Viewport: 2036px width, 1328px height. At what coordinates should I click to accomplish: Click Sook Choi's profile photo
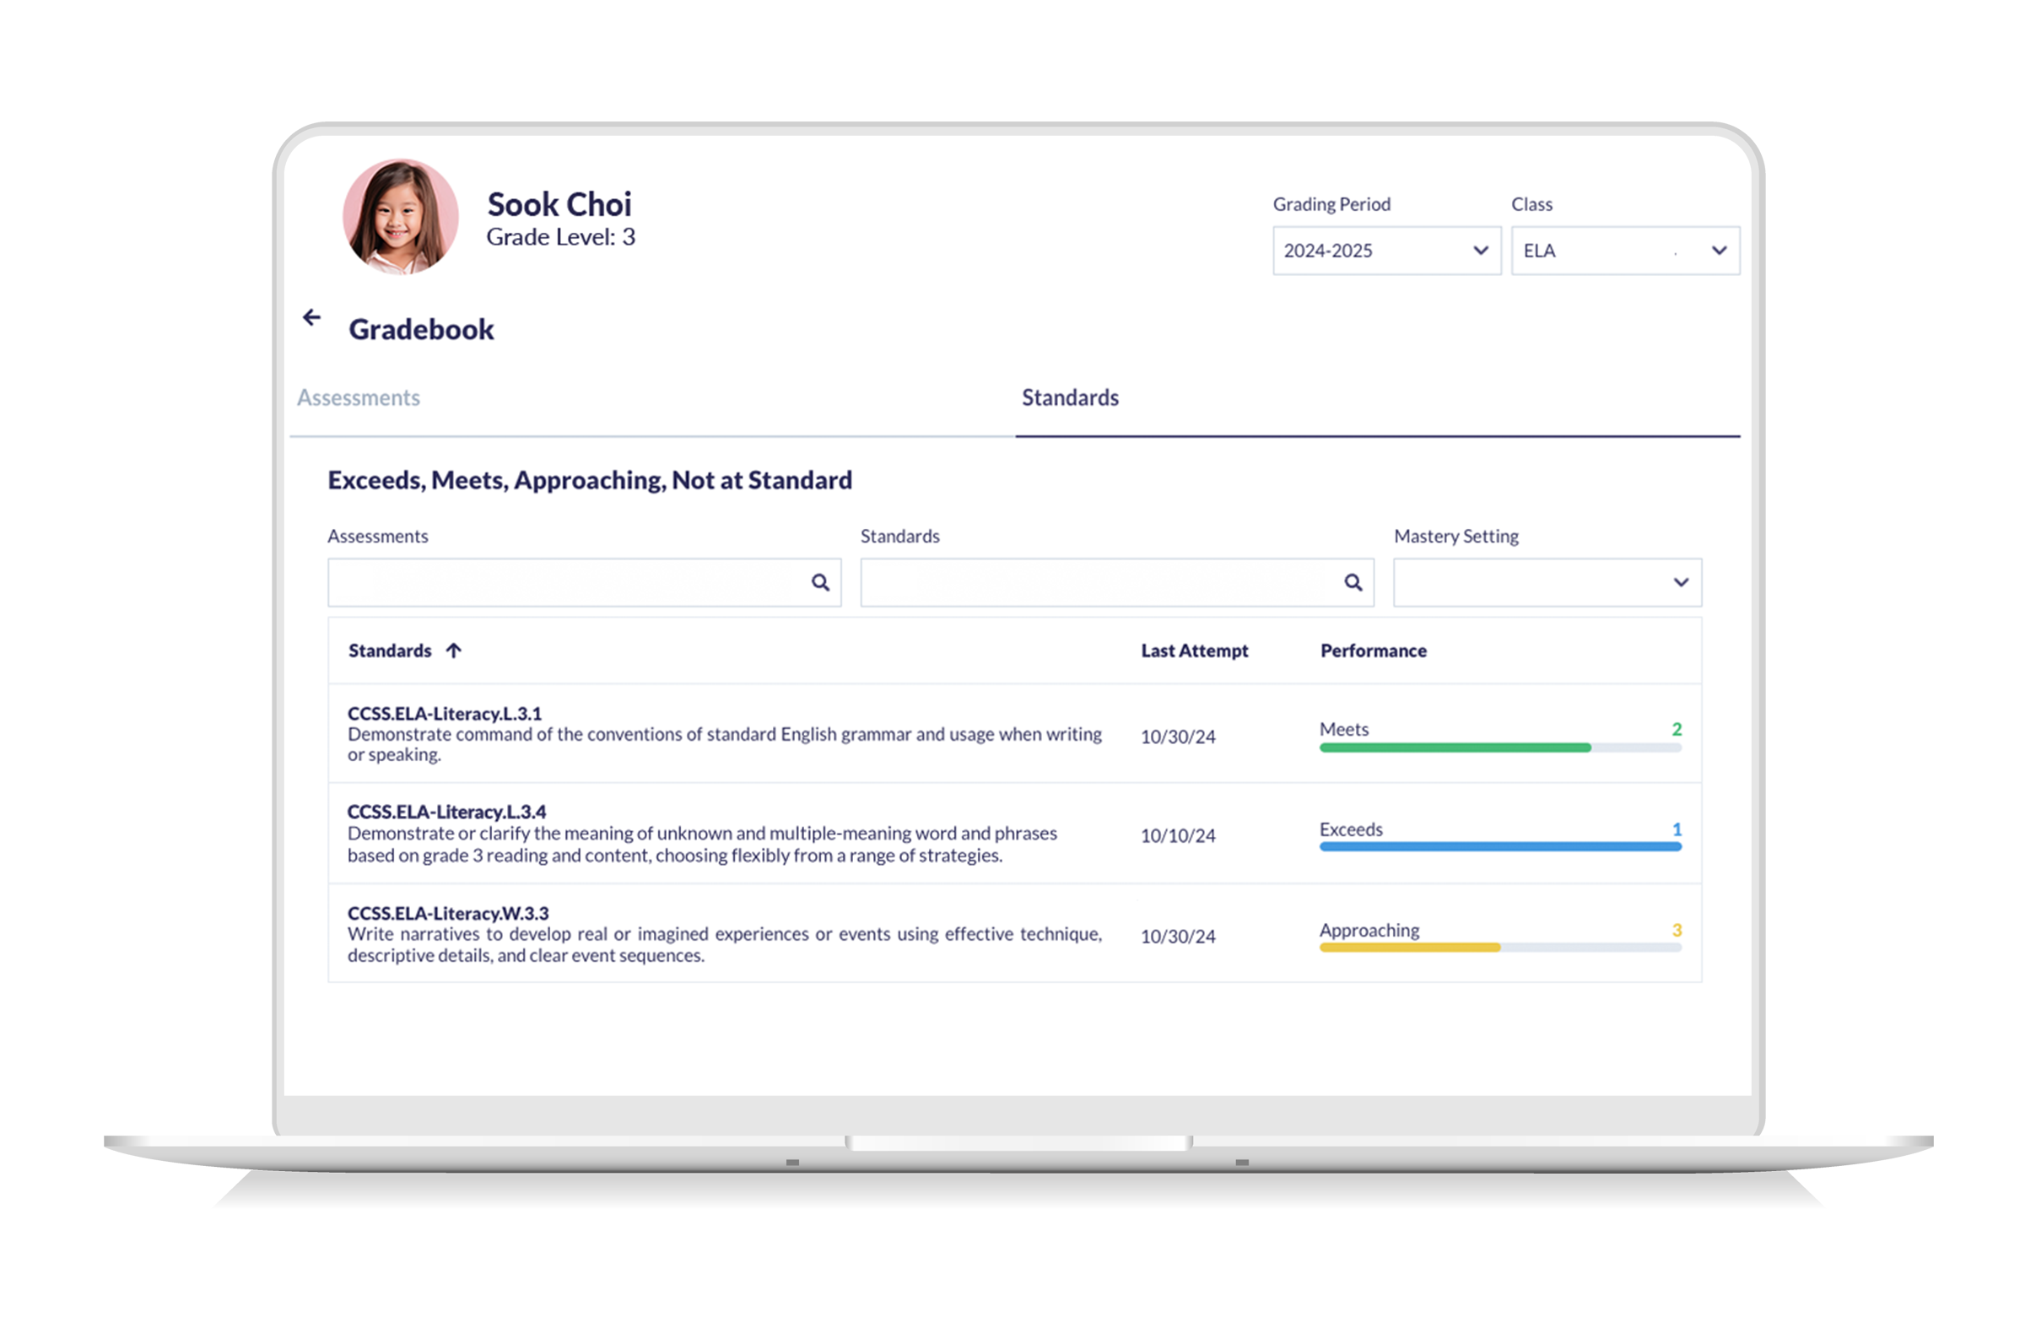tap(400, 217)
